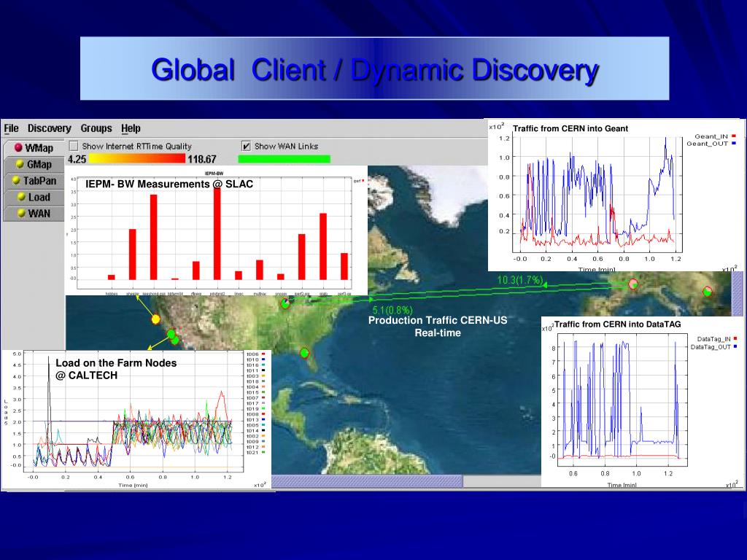
Task: Click the Traffic from CERN into DataTAG title
Action: tap(617, 324)
